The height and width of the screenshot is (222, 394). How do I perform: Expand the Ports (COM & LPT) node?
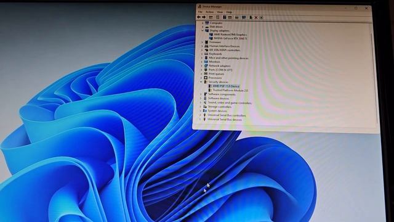[201, 70]
